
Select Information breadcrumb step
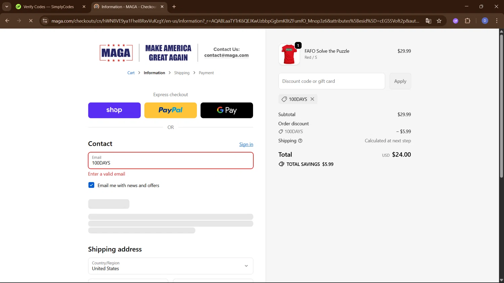point(154,73)
